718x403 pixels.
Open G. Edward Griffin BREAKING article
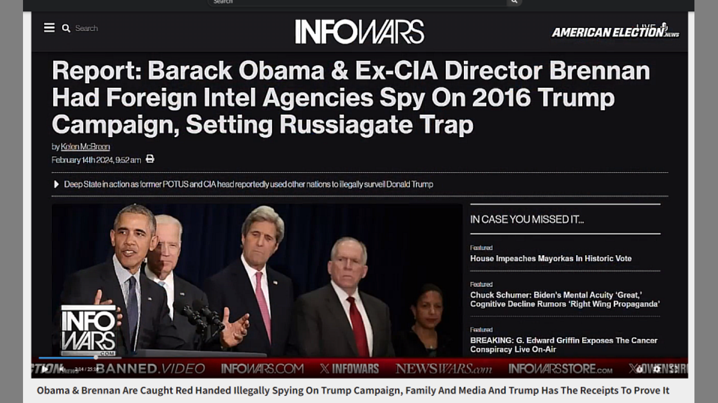coord(564,345)
